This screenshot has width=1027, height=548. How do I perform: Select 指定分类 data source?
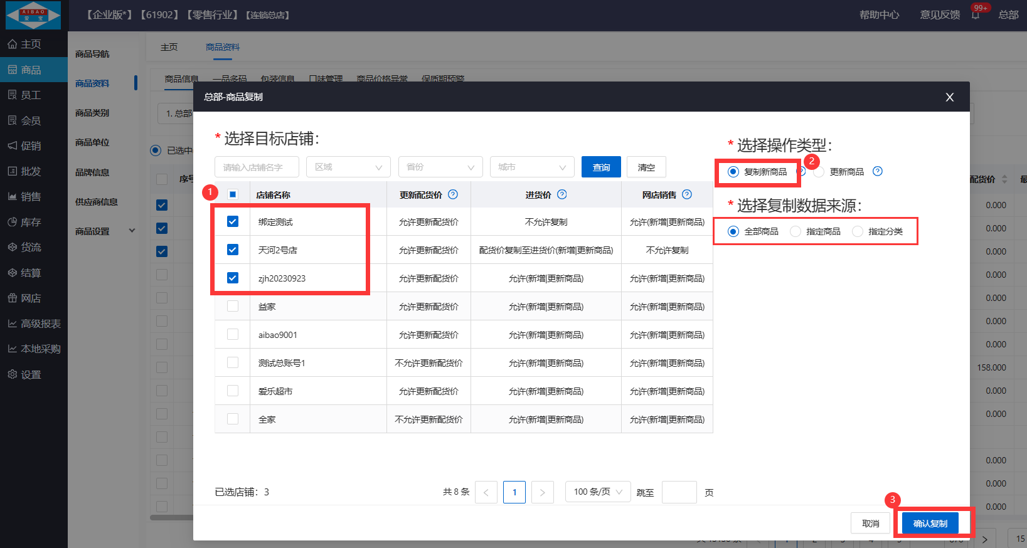pos(858,231)
